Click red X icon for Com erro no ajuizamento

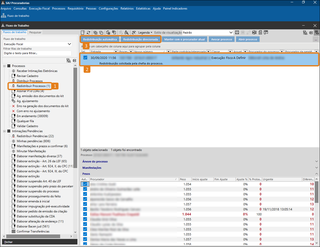coord(14,111)
